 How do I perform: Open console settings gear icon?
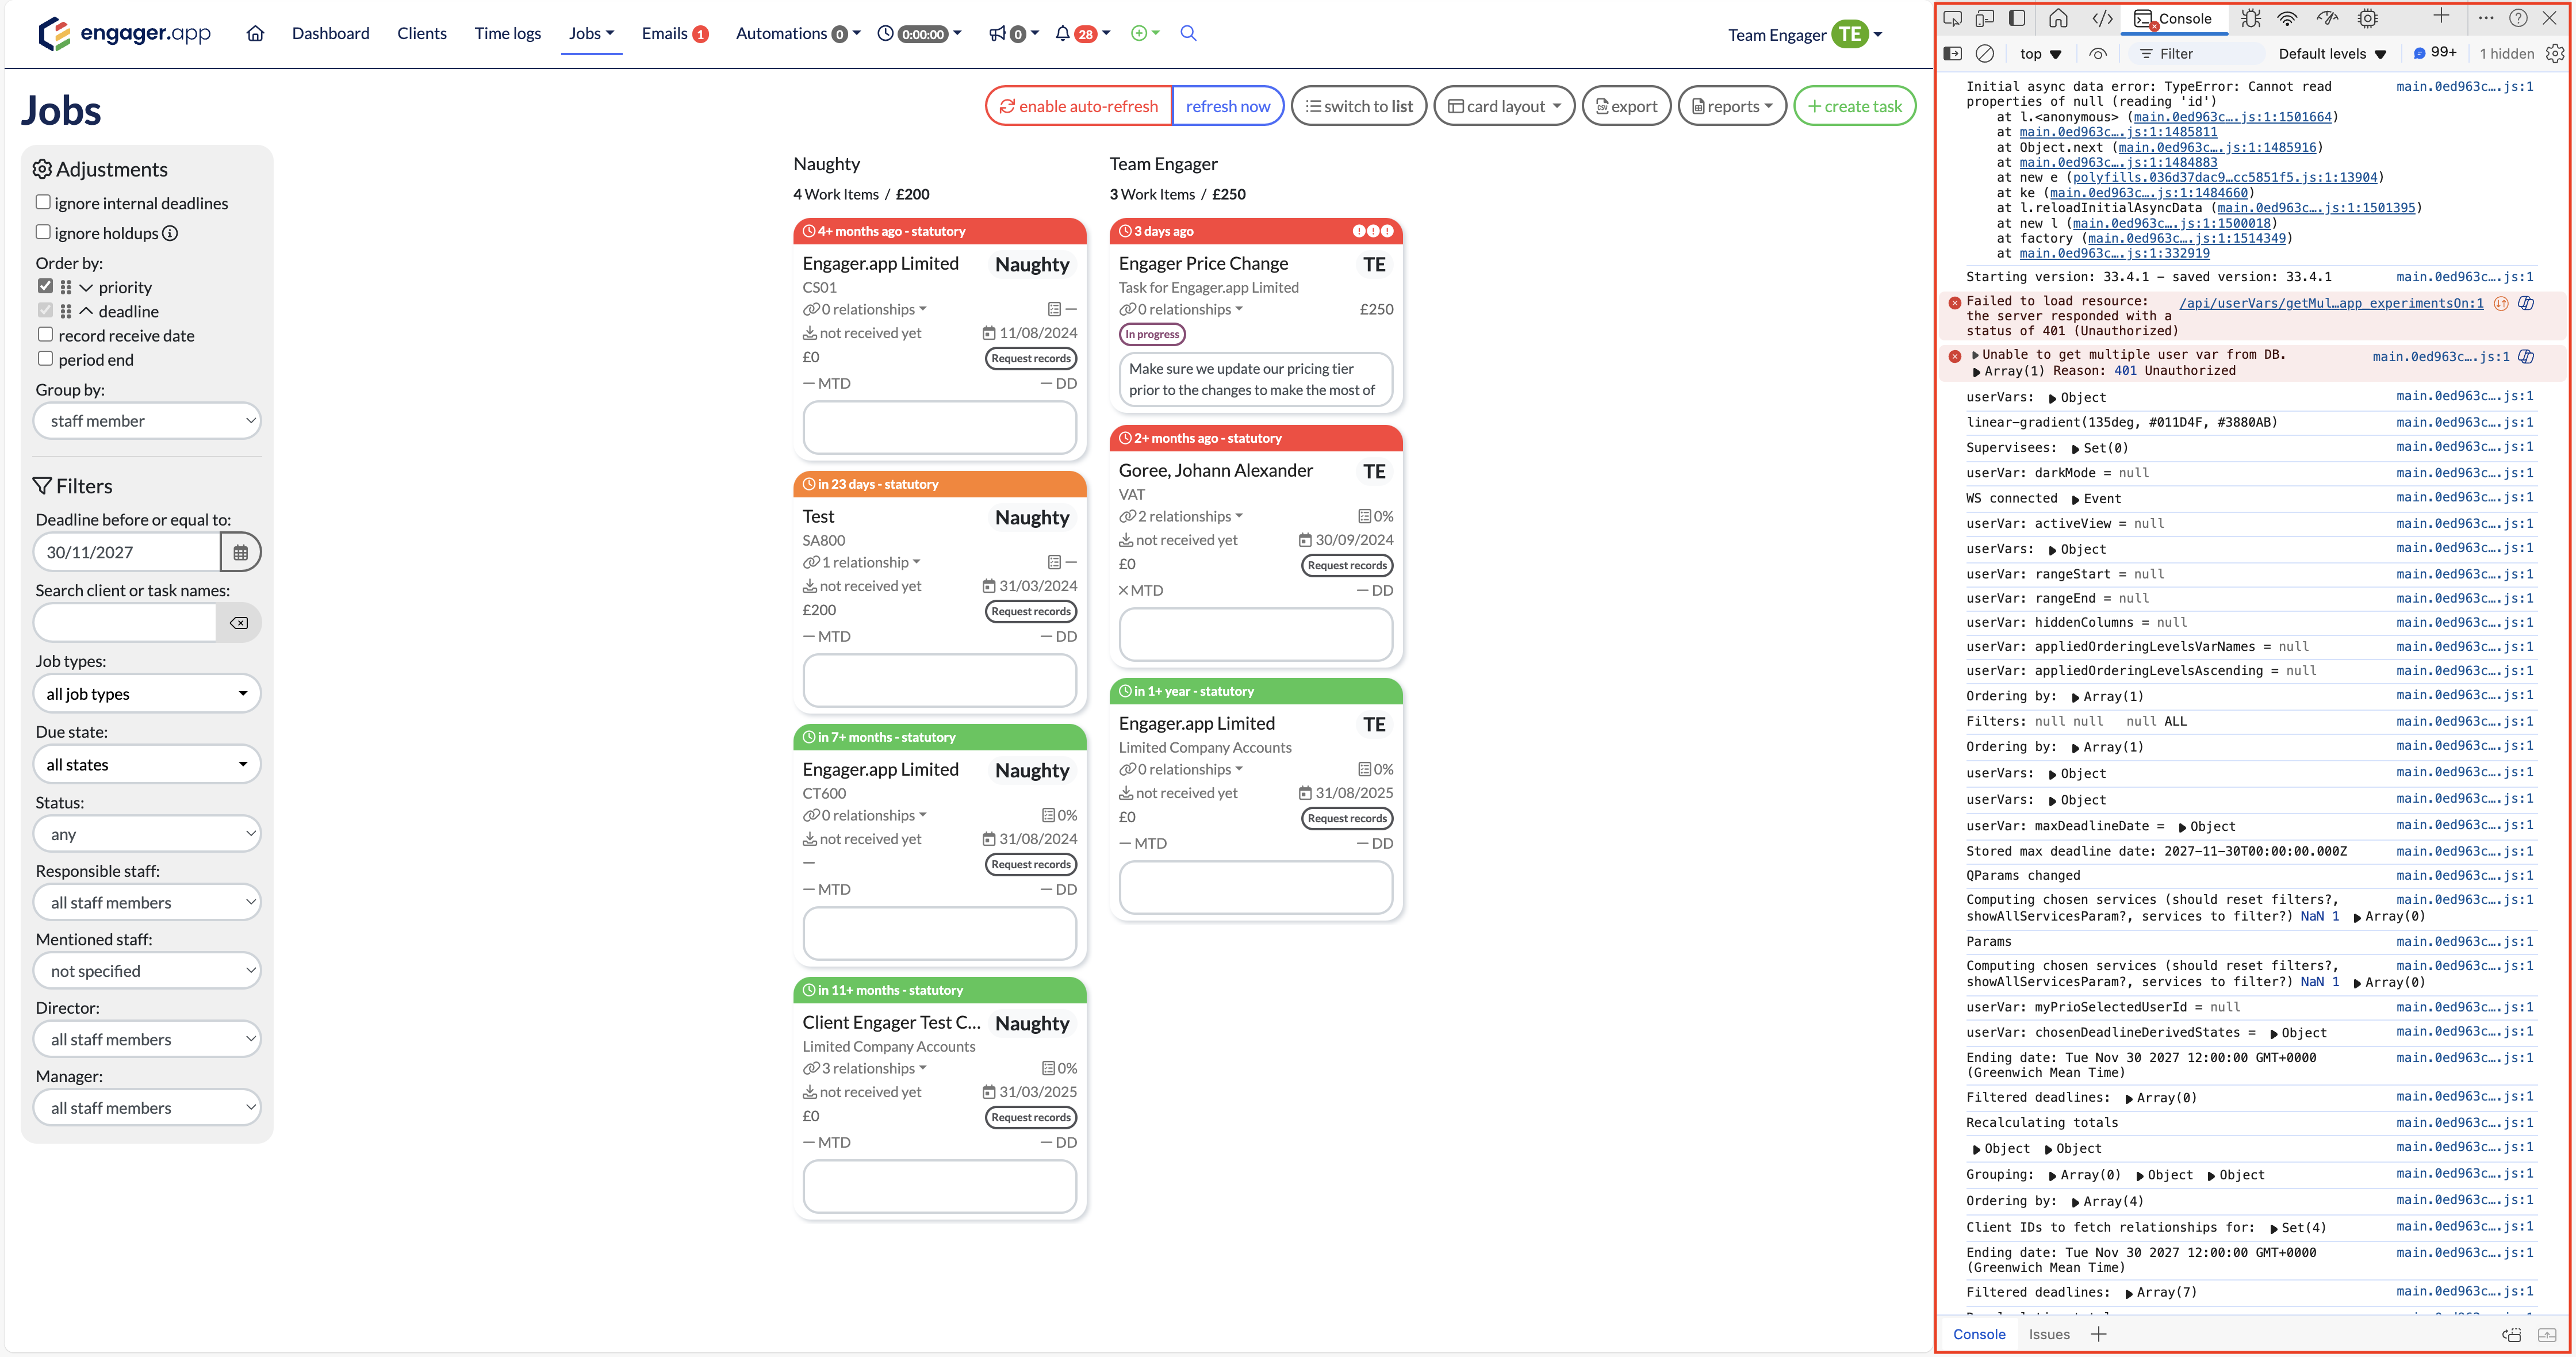[x=2555, y=53]
